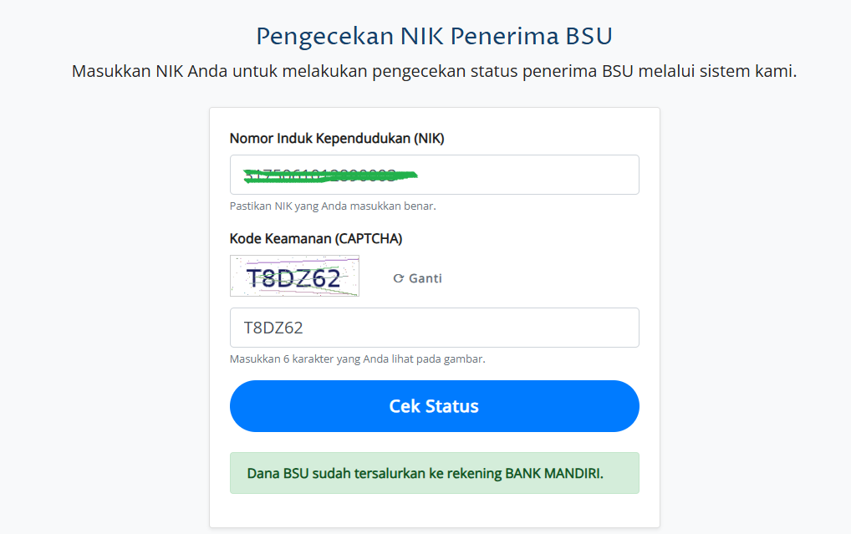This screenshot has height=534, width=851.
Task: Click the hint Pastikan NIK yang Anda masukkan benar
Action: tap(333, 206)
